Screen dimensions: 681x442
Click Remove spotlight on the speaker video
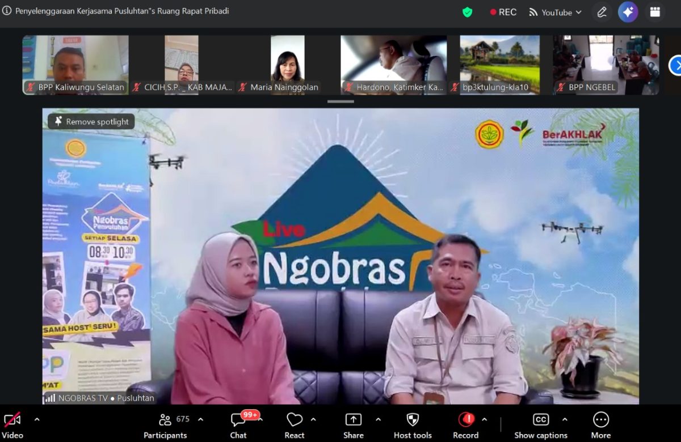click(90, 121)
